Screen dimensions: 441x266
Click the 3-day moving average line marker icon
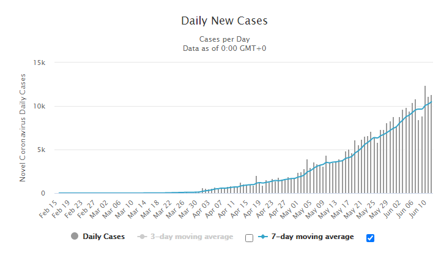[142, 237]
